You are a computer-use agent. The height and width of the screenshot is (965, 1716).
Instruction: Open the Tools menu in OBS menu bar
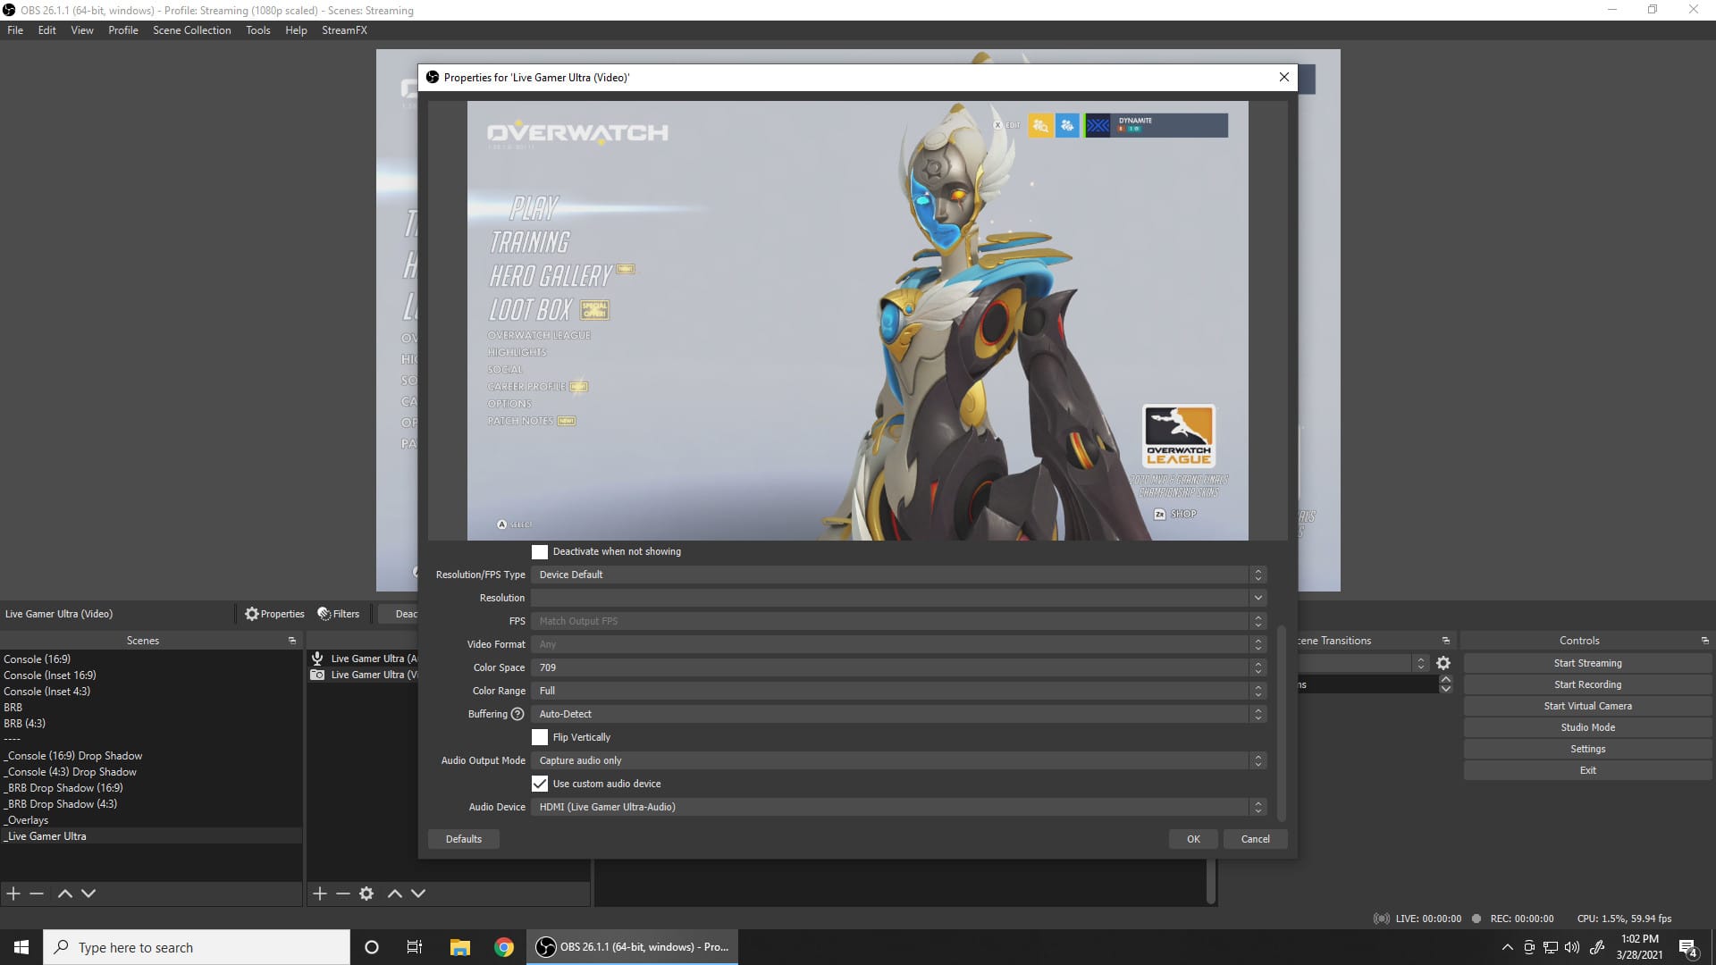pyautogui.click(x=258, y=29)
